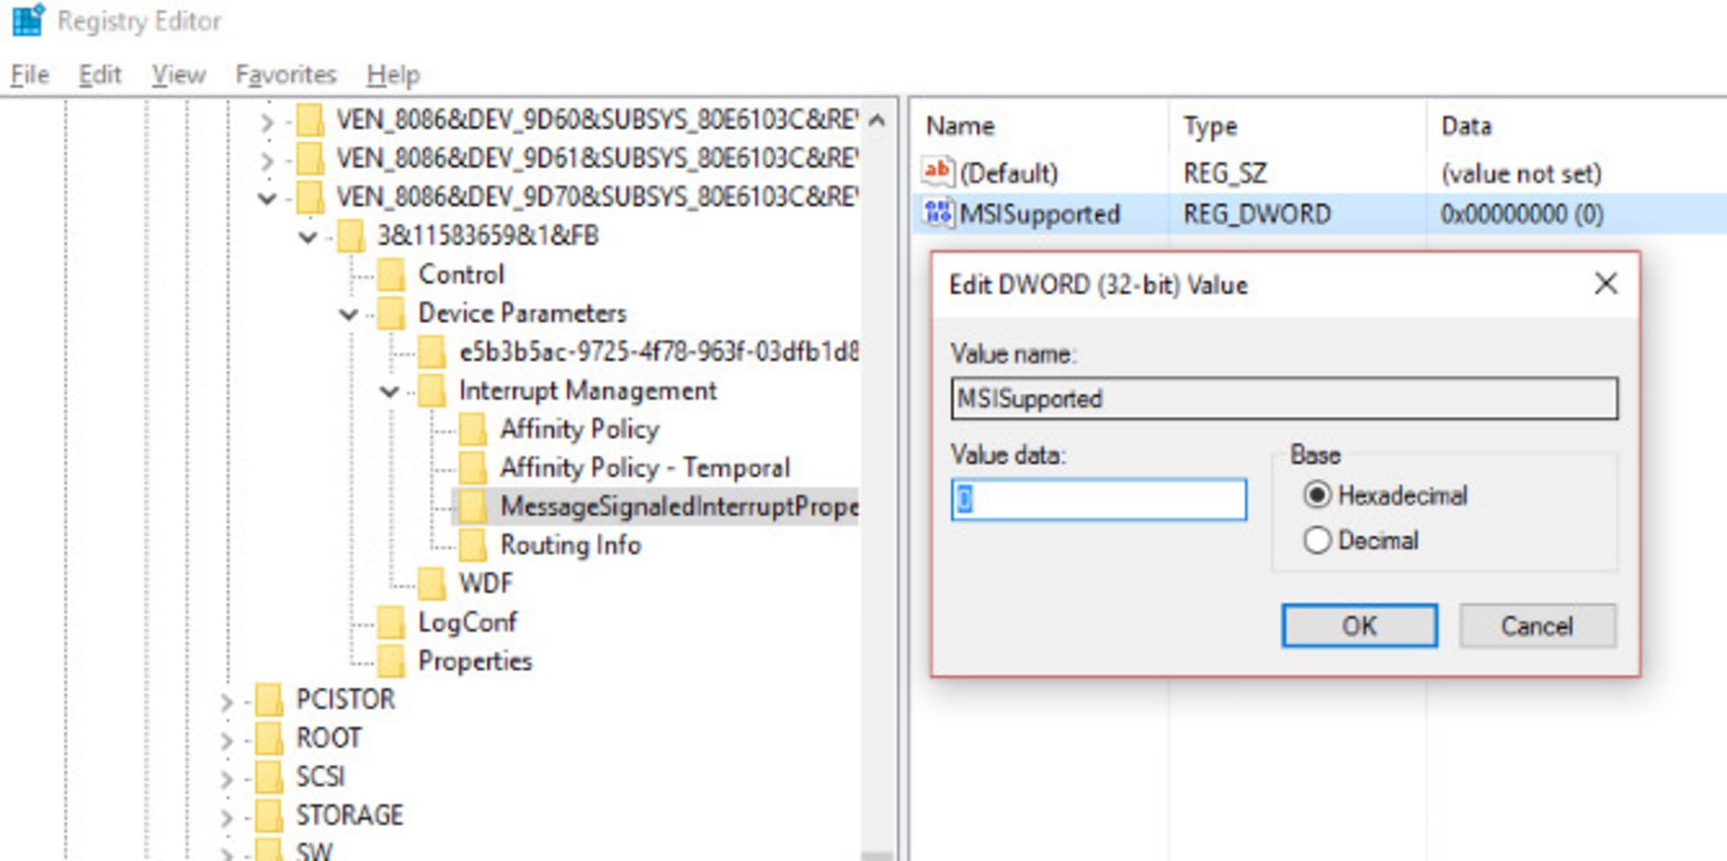Open the Edit menu
1727x861 pixels.
coord(99,75)
